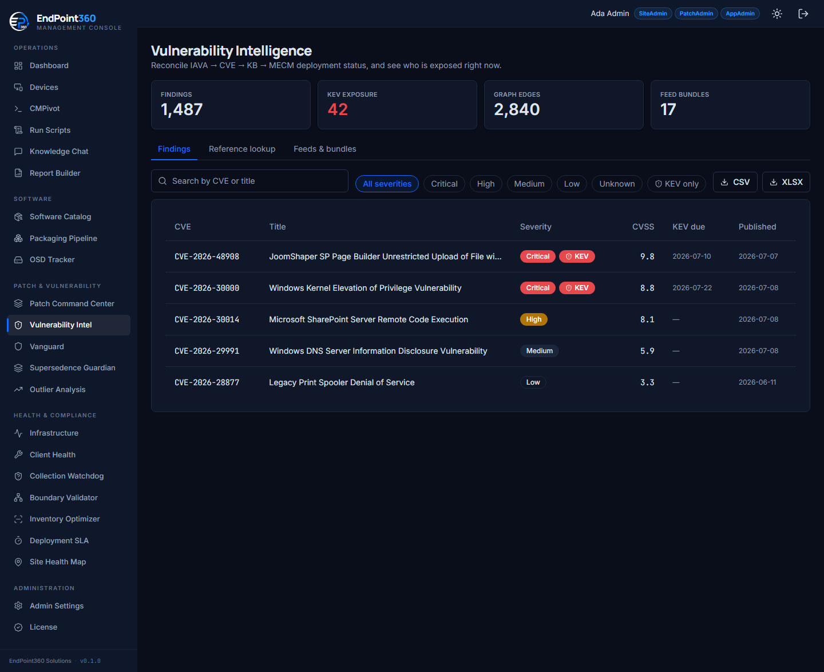The height and width of the screenshot is (672, 824).
Task: Open Supersedence Guardian icon
Action: tap(18, 368)
